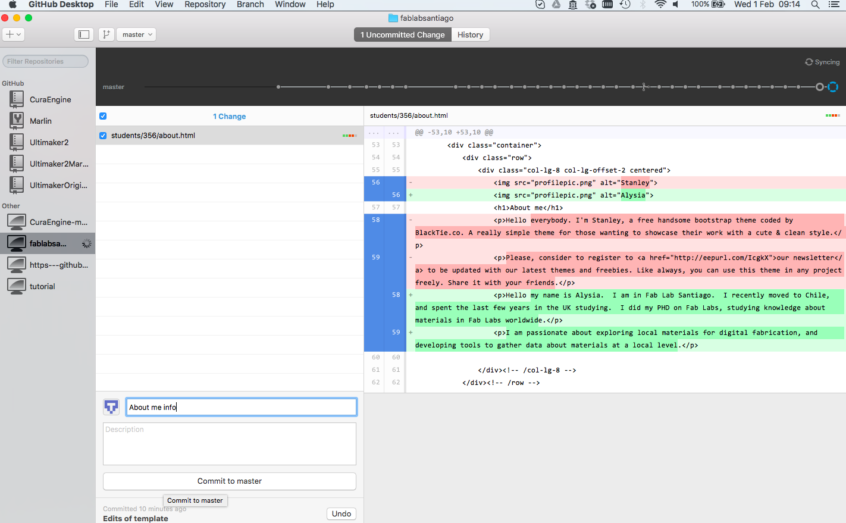Click the 1 Change header label
Image resolution: width=846 pixels, height=523 pixels.
click(229, 117)
